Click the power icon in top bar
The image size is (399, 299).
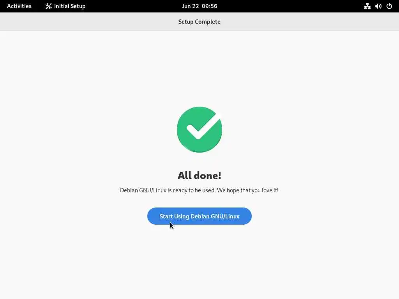point(389,6)
